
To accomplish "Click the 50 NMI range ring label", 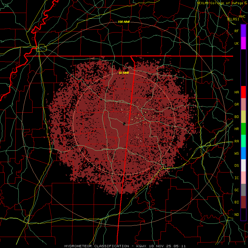I will point(124,73).
